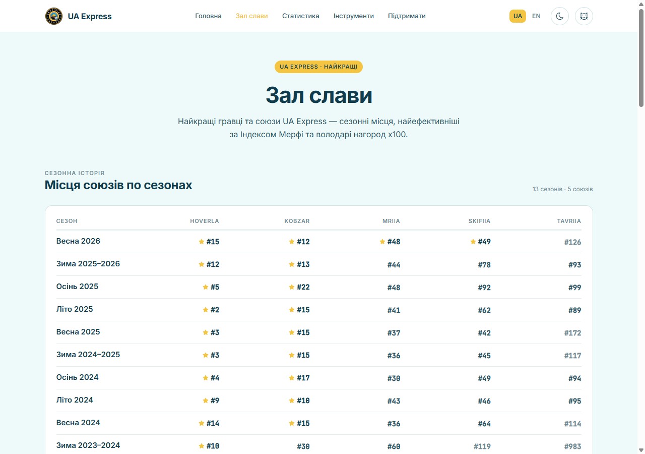Open the Головна nav item
Screen dimensions: 645x454
[x=208, y=16]
